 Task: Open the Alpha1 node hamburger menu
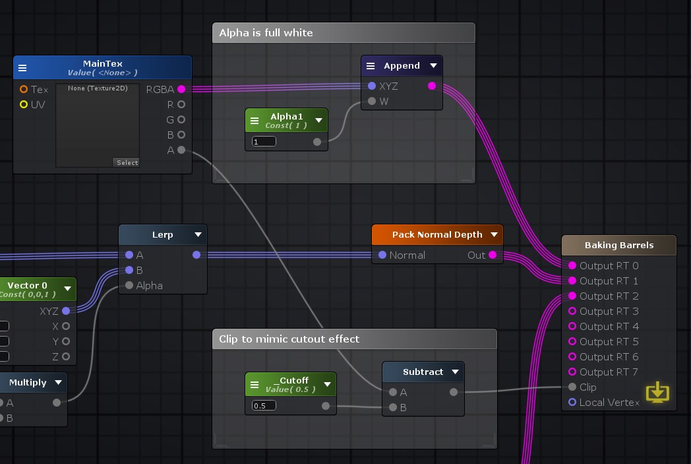point(255,121)
